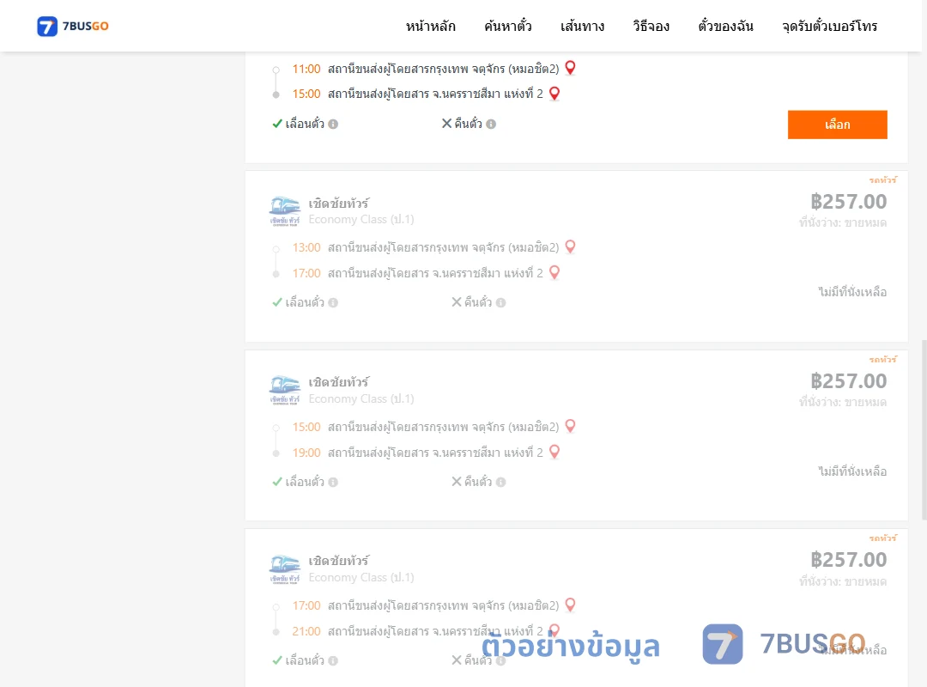Click info icon next to คืนตั๋ว in 11:00 trip
The width and height of the screenshot is (927, 687).
click(491, 124)
